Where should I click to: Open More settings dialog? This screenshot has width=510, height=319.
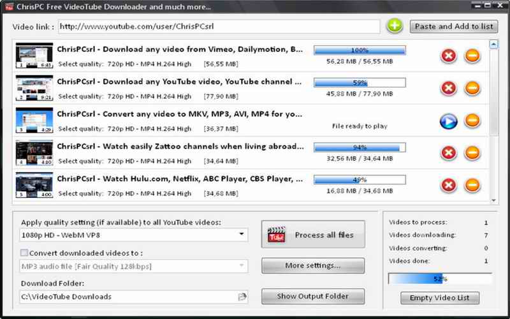[x=312, y=265]
